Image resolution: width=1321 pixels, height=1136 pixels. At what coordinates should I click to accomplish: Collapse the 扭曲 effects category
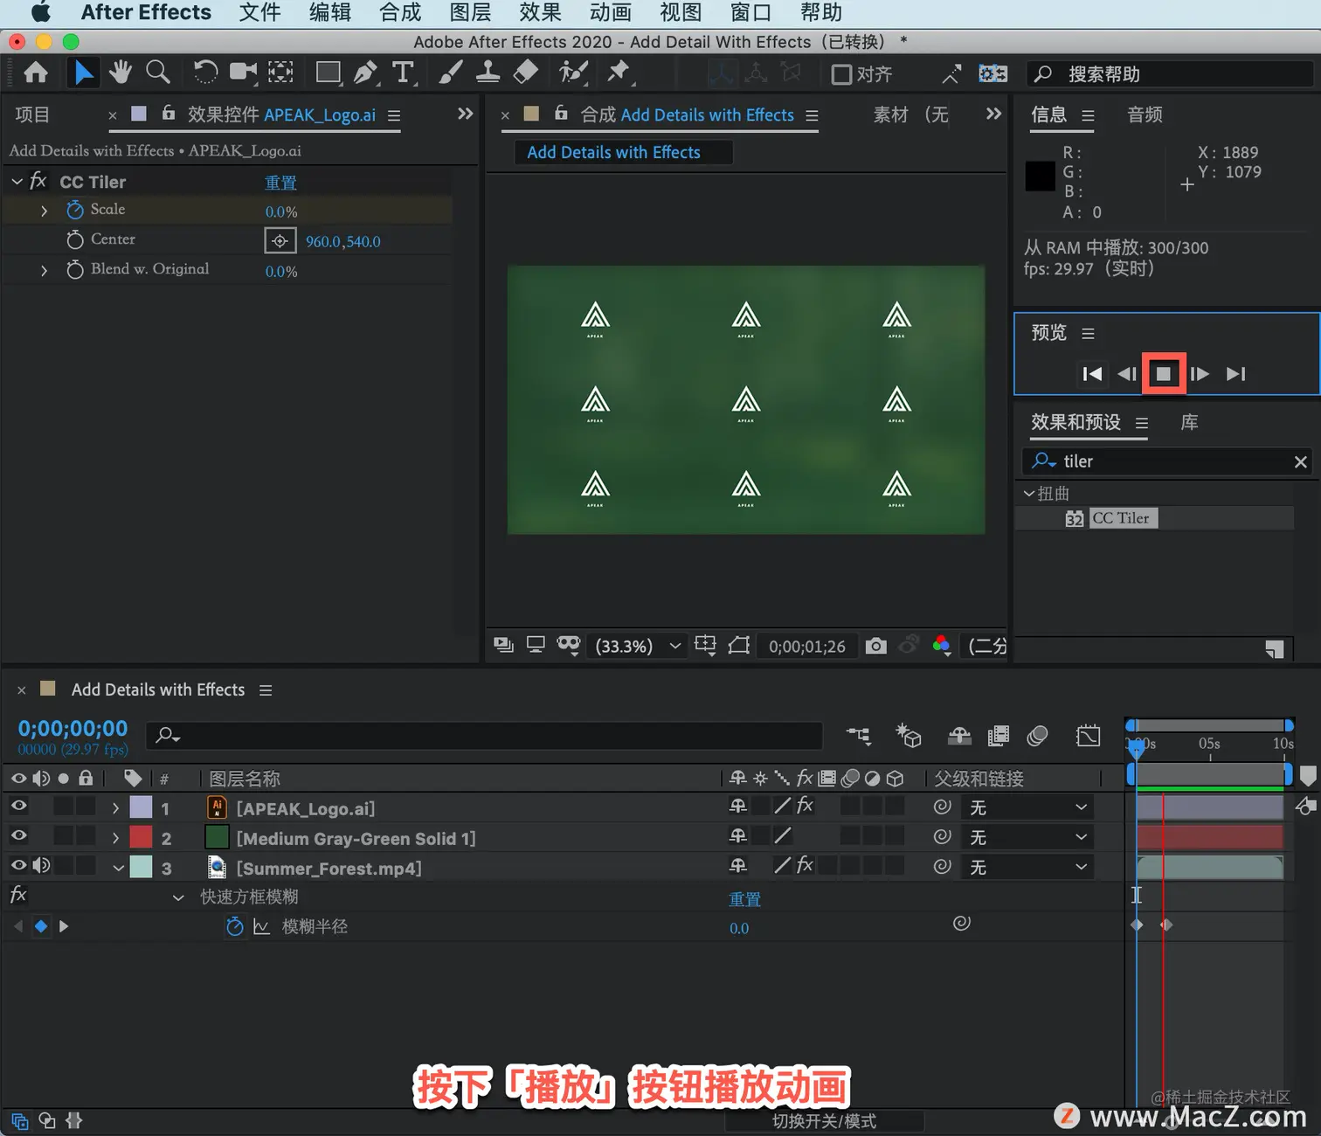click(x=1029, y=494)
